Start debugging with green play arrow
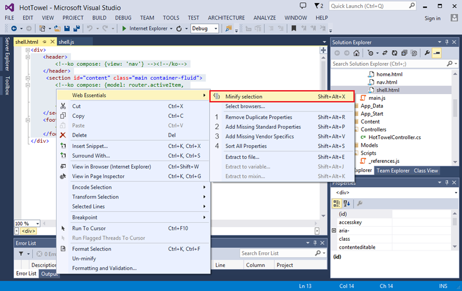Image resolution: width=462 pixels, height=291 pixels. [x=124, y=28]
